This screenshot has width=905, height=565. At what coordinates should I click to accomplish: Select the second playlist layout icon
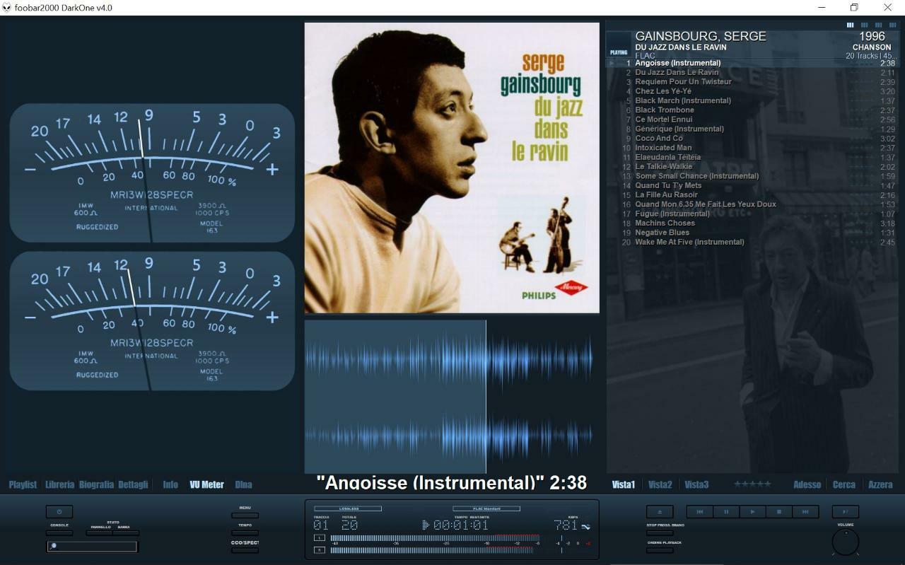tap(864, 25)
